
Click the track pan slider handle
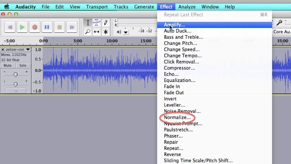coord(16,84)
